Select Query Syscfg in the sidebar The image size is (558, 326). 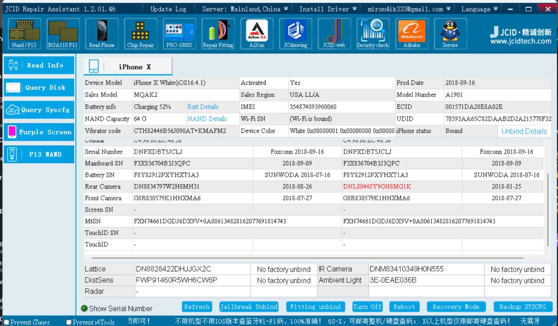[x=39, y=110]
